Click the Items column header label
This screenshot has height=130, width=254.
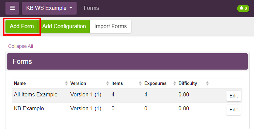[117, 83]
